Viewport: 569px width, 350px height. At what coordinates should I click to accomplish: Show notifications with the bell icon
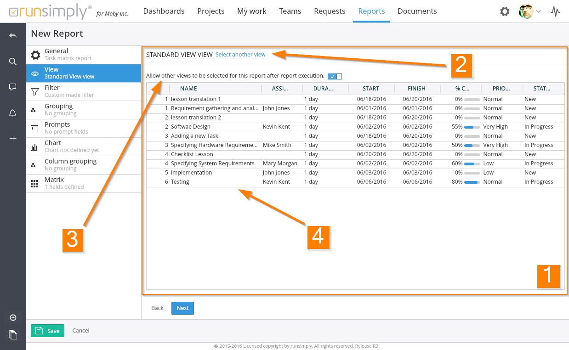click(13, 113)
